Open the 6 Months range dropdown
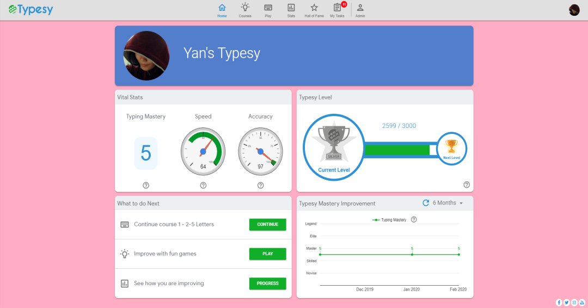 (448, 203)
